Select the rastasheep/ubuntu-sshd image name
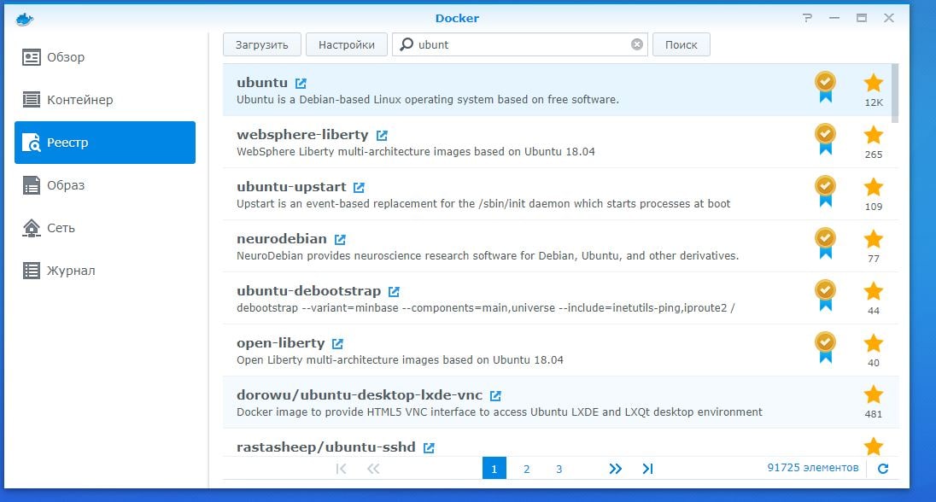This screenshot has width=936, height=502. click(326, 447)
